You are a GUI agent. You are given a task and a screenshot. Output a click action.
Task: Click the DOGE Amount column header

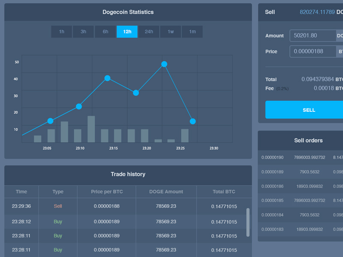(166, 191)
